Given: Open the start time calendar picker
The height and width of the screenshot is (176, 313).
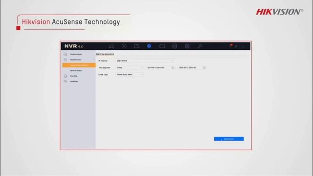Looking at the screenshot, I should click(x=173, y=67).
